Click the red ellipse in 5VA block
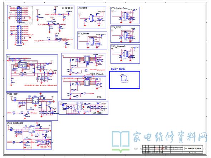Viewport: 211px width, 158px height. [x=88, y=77]
